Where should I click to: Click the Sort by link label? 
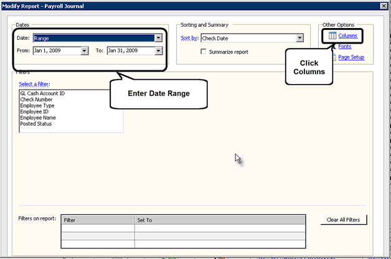(x=189, y=38)
